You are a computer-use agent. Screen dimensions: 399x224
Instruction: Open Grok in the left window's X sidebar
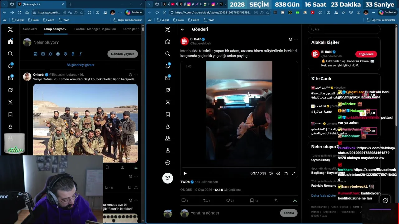[x=10, y=90]
